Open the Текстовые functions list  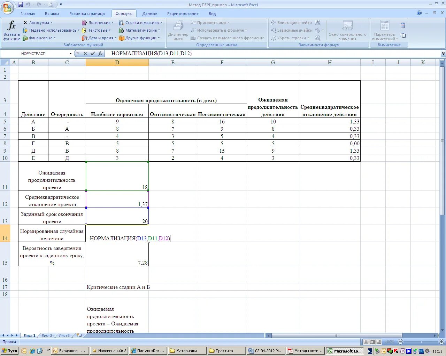pyautogui.click(x=96, y=30)
